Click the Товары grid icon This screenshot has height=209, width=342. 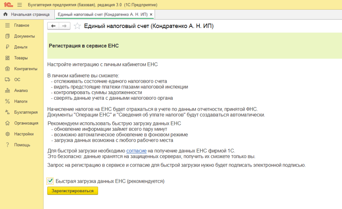click(7, 58)
